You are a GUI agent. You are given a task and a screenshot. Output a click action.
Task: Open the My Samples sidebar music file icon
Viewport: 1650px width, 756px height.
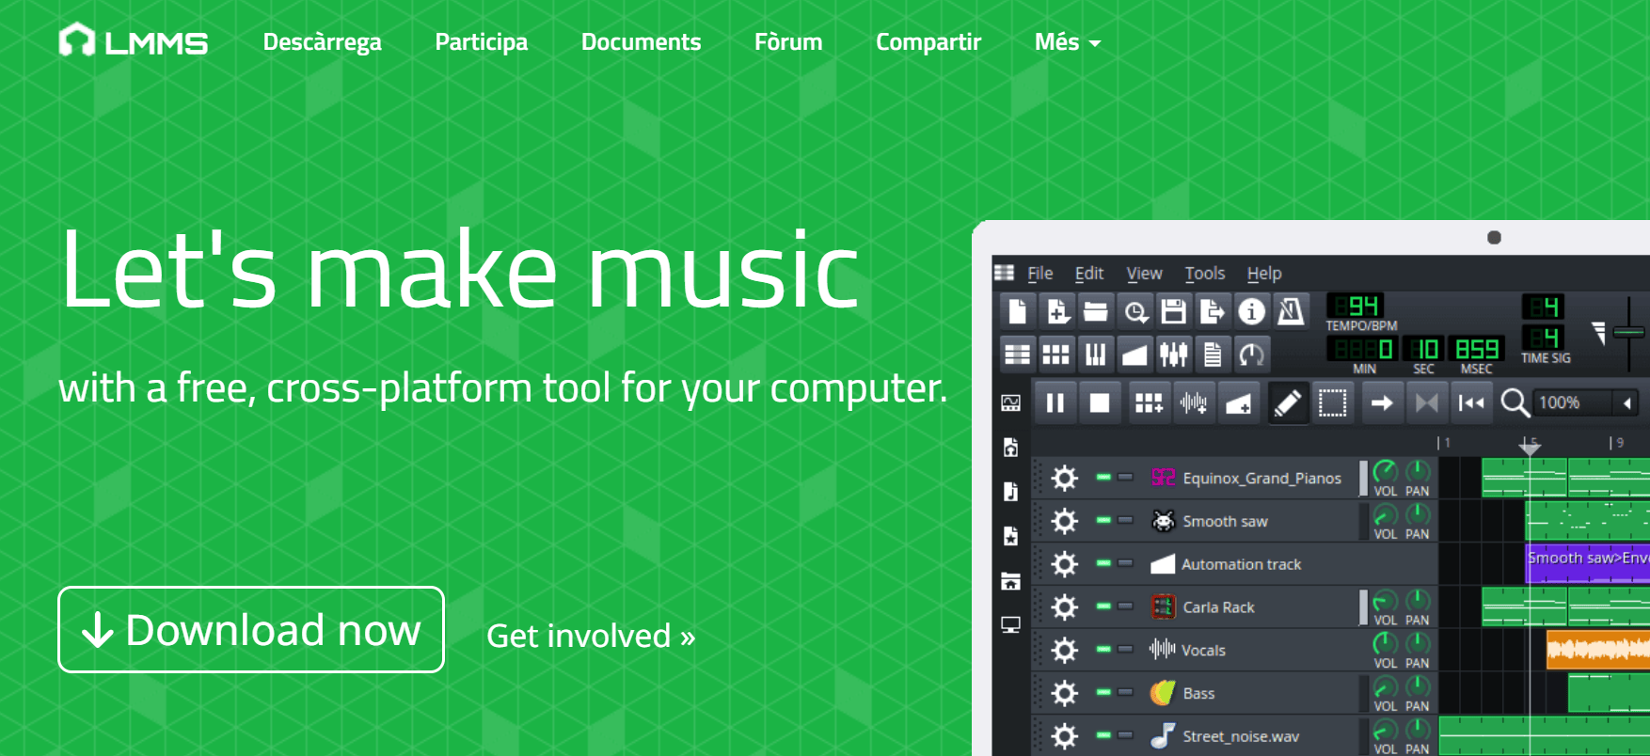[x=1011, y=492]
